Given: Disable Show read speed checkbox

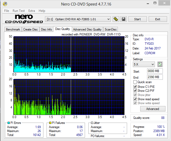Looking at the screenshot, I should click(x=135, y=99).
